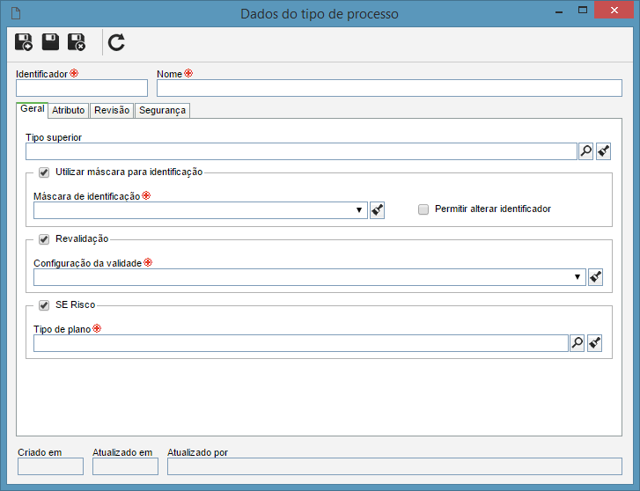Maximize the Dados do tipo de processo window

[x=583, y=11]
